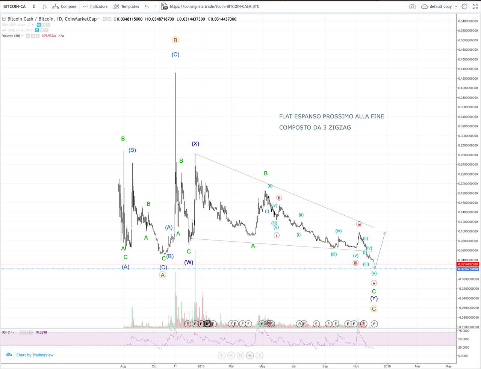This screenshot has width=481, height=369.
Task: Remove the Volume (20) indicator
Action: coord(38,36)
